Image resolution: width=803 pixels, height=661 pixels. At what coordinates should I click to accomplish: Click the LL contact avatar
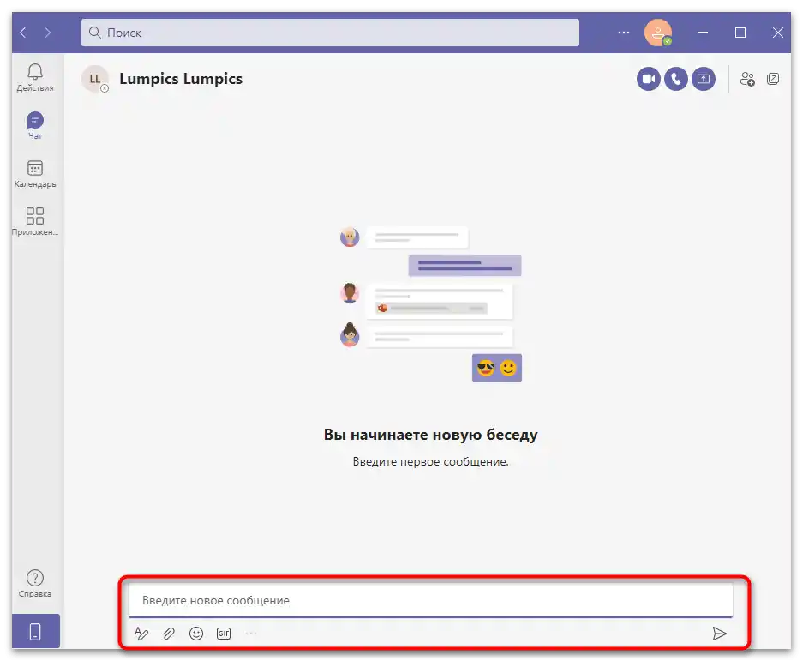[x=95, y=79]
